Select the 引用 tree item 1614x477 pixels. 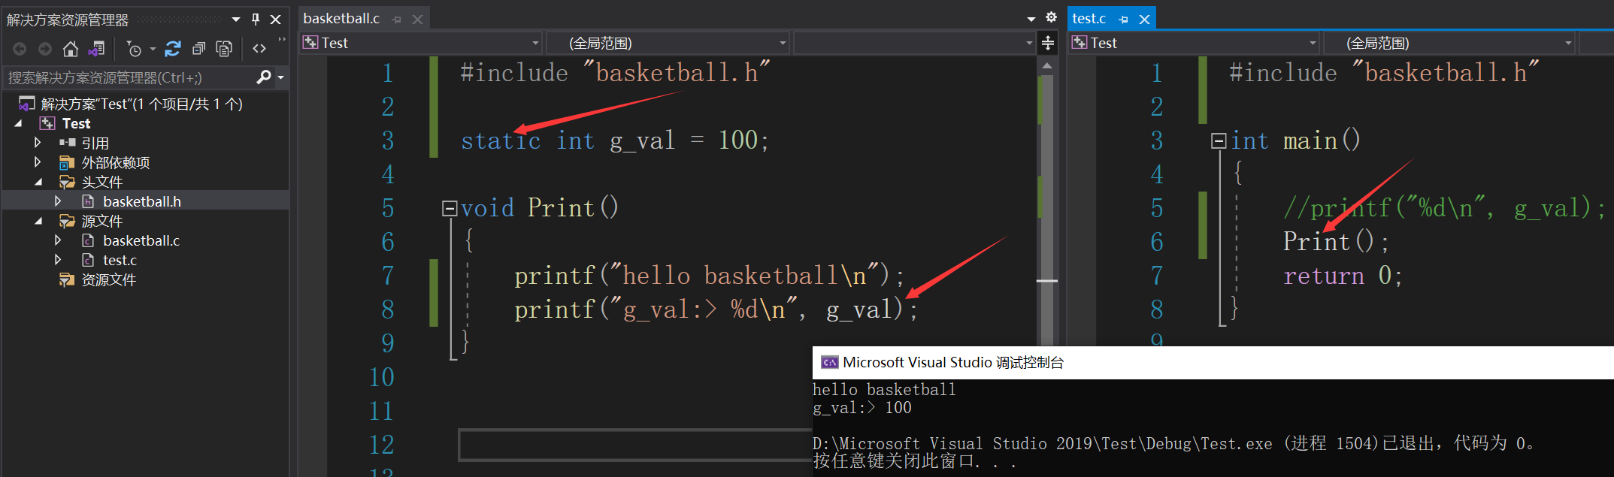(95, 143)
